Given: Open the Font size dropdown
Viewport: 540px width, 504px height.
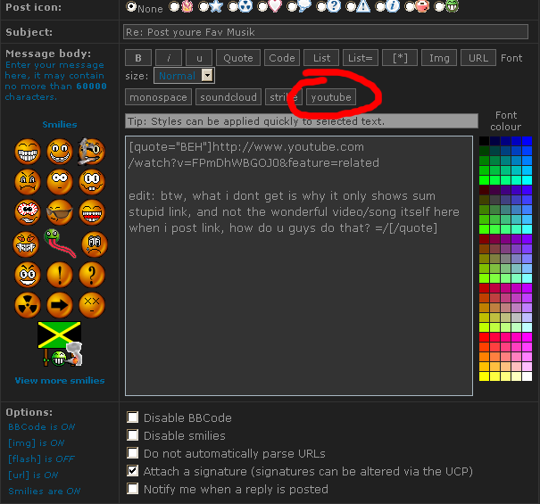Looking at the screenshot, I should [184, 76].
